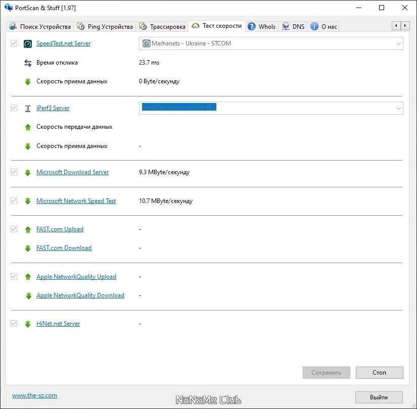
Task: Open the FAST.com Download link
Action: click(64, 248)
